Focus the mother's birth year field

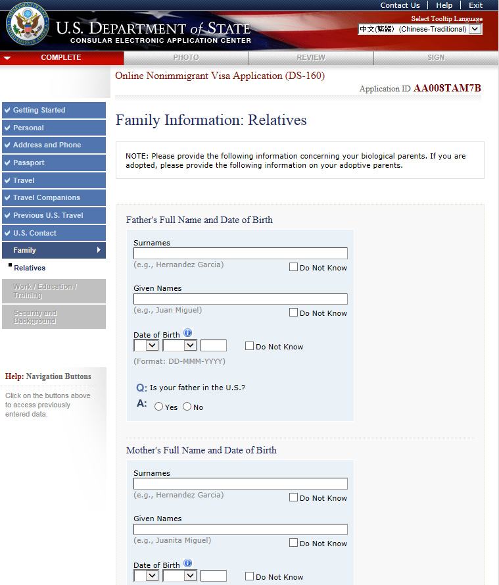(214, 576)
